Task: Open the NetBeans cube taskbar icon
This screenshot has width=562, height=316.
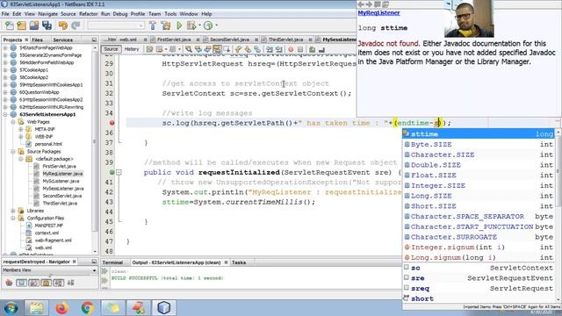Action: [164, 308]
